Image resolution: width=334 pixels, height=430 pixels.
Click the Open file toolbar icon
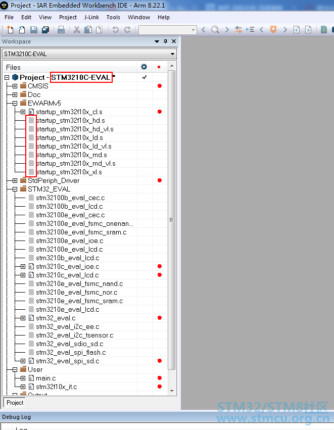[x=22, y=29]
